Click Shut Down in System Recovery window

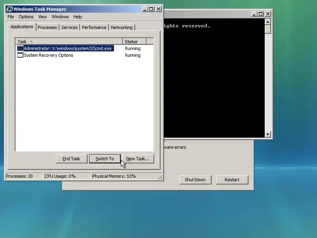(x=195, y=180)
